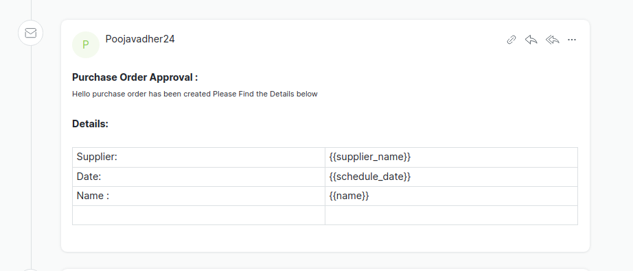Click the vertical timeline line above the envelope

click(31, 10)
